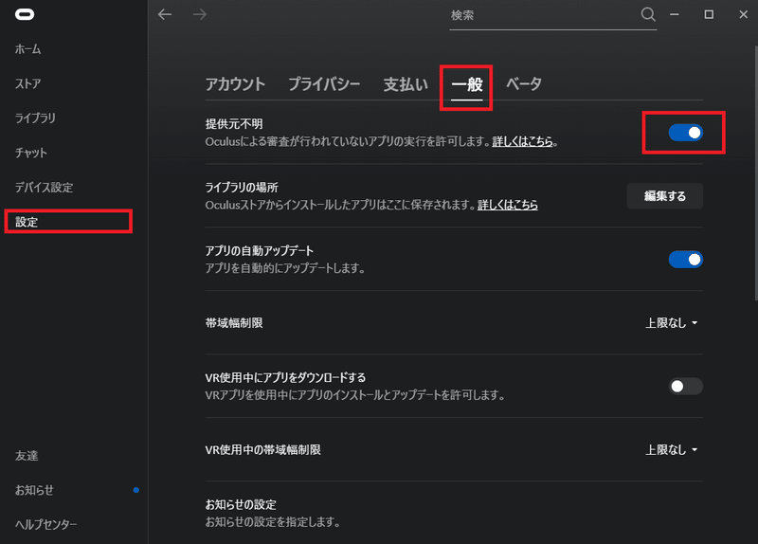Switch to the 支払い tab

tap(406, 84)
